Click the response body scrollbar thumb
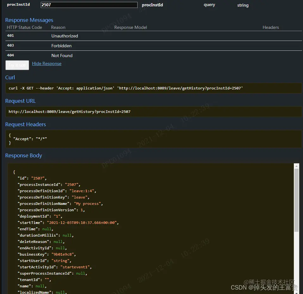 296,200
